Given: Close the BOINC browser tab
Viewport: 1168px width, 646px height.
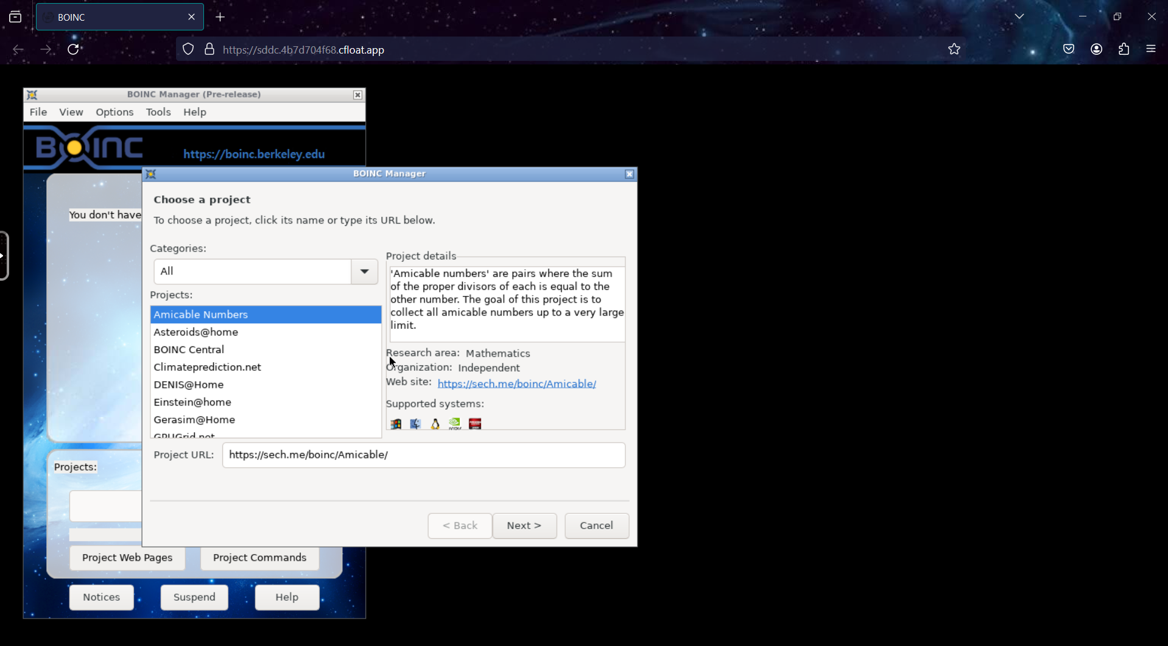Looking at the screenshot, I should pos(191,17).
